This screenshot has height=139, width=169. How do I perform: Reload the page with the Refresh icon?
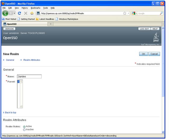[20, 13]
